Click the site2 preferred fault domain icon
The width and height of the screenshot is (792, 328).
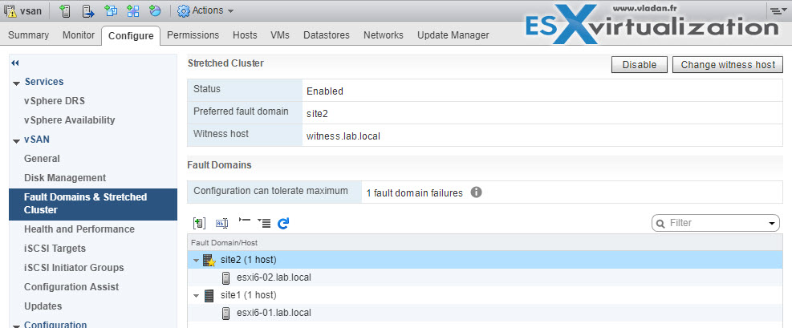[209, 260]
